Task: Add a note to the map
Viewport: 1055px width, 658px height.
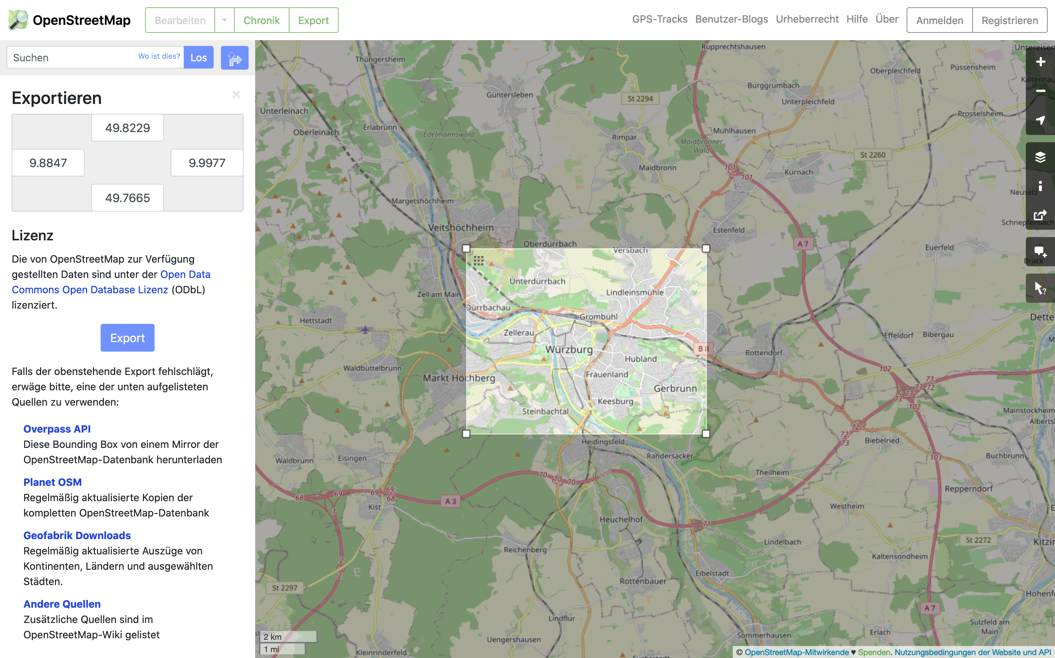Action: coord(1040,252)
